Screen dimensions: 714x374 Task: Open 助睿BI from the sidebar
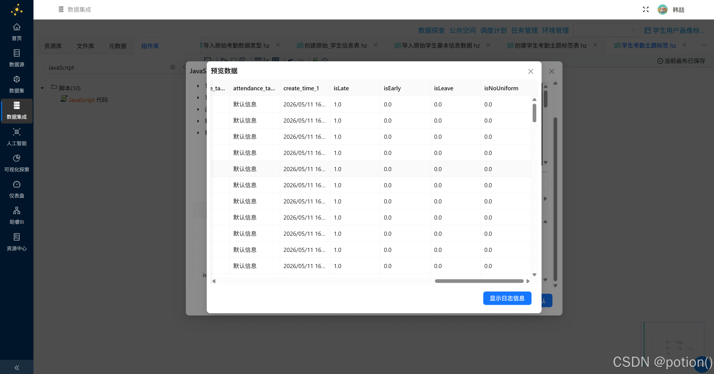tap(17, 216)
